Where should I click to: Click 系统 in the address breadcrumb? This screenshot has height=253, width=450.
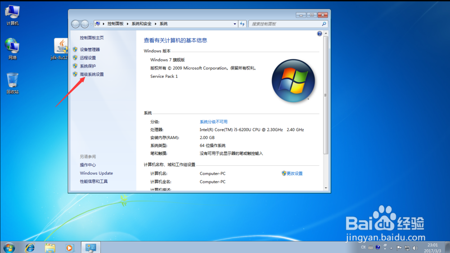coord(164,24)
